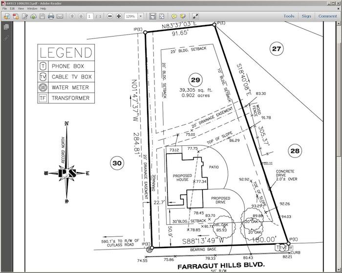Screen dimensions: 342x273
Task: Toggle read mode expand arrows icon
Action: click(x=195, y=16)
